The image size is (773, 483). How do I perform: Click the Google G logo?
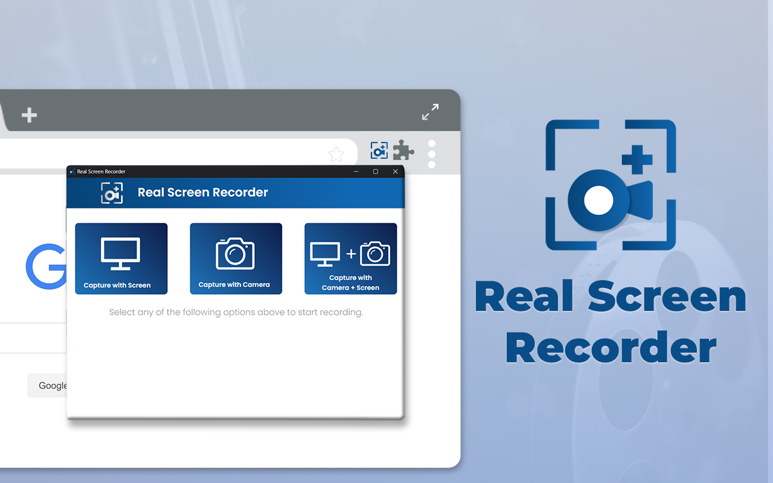[47, 267]
